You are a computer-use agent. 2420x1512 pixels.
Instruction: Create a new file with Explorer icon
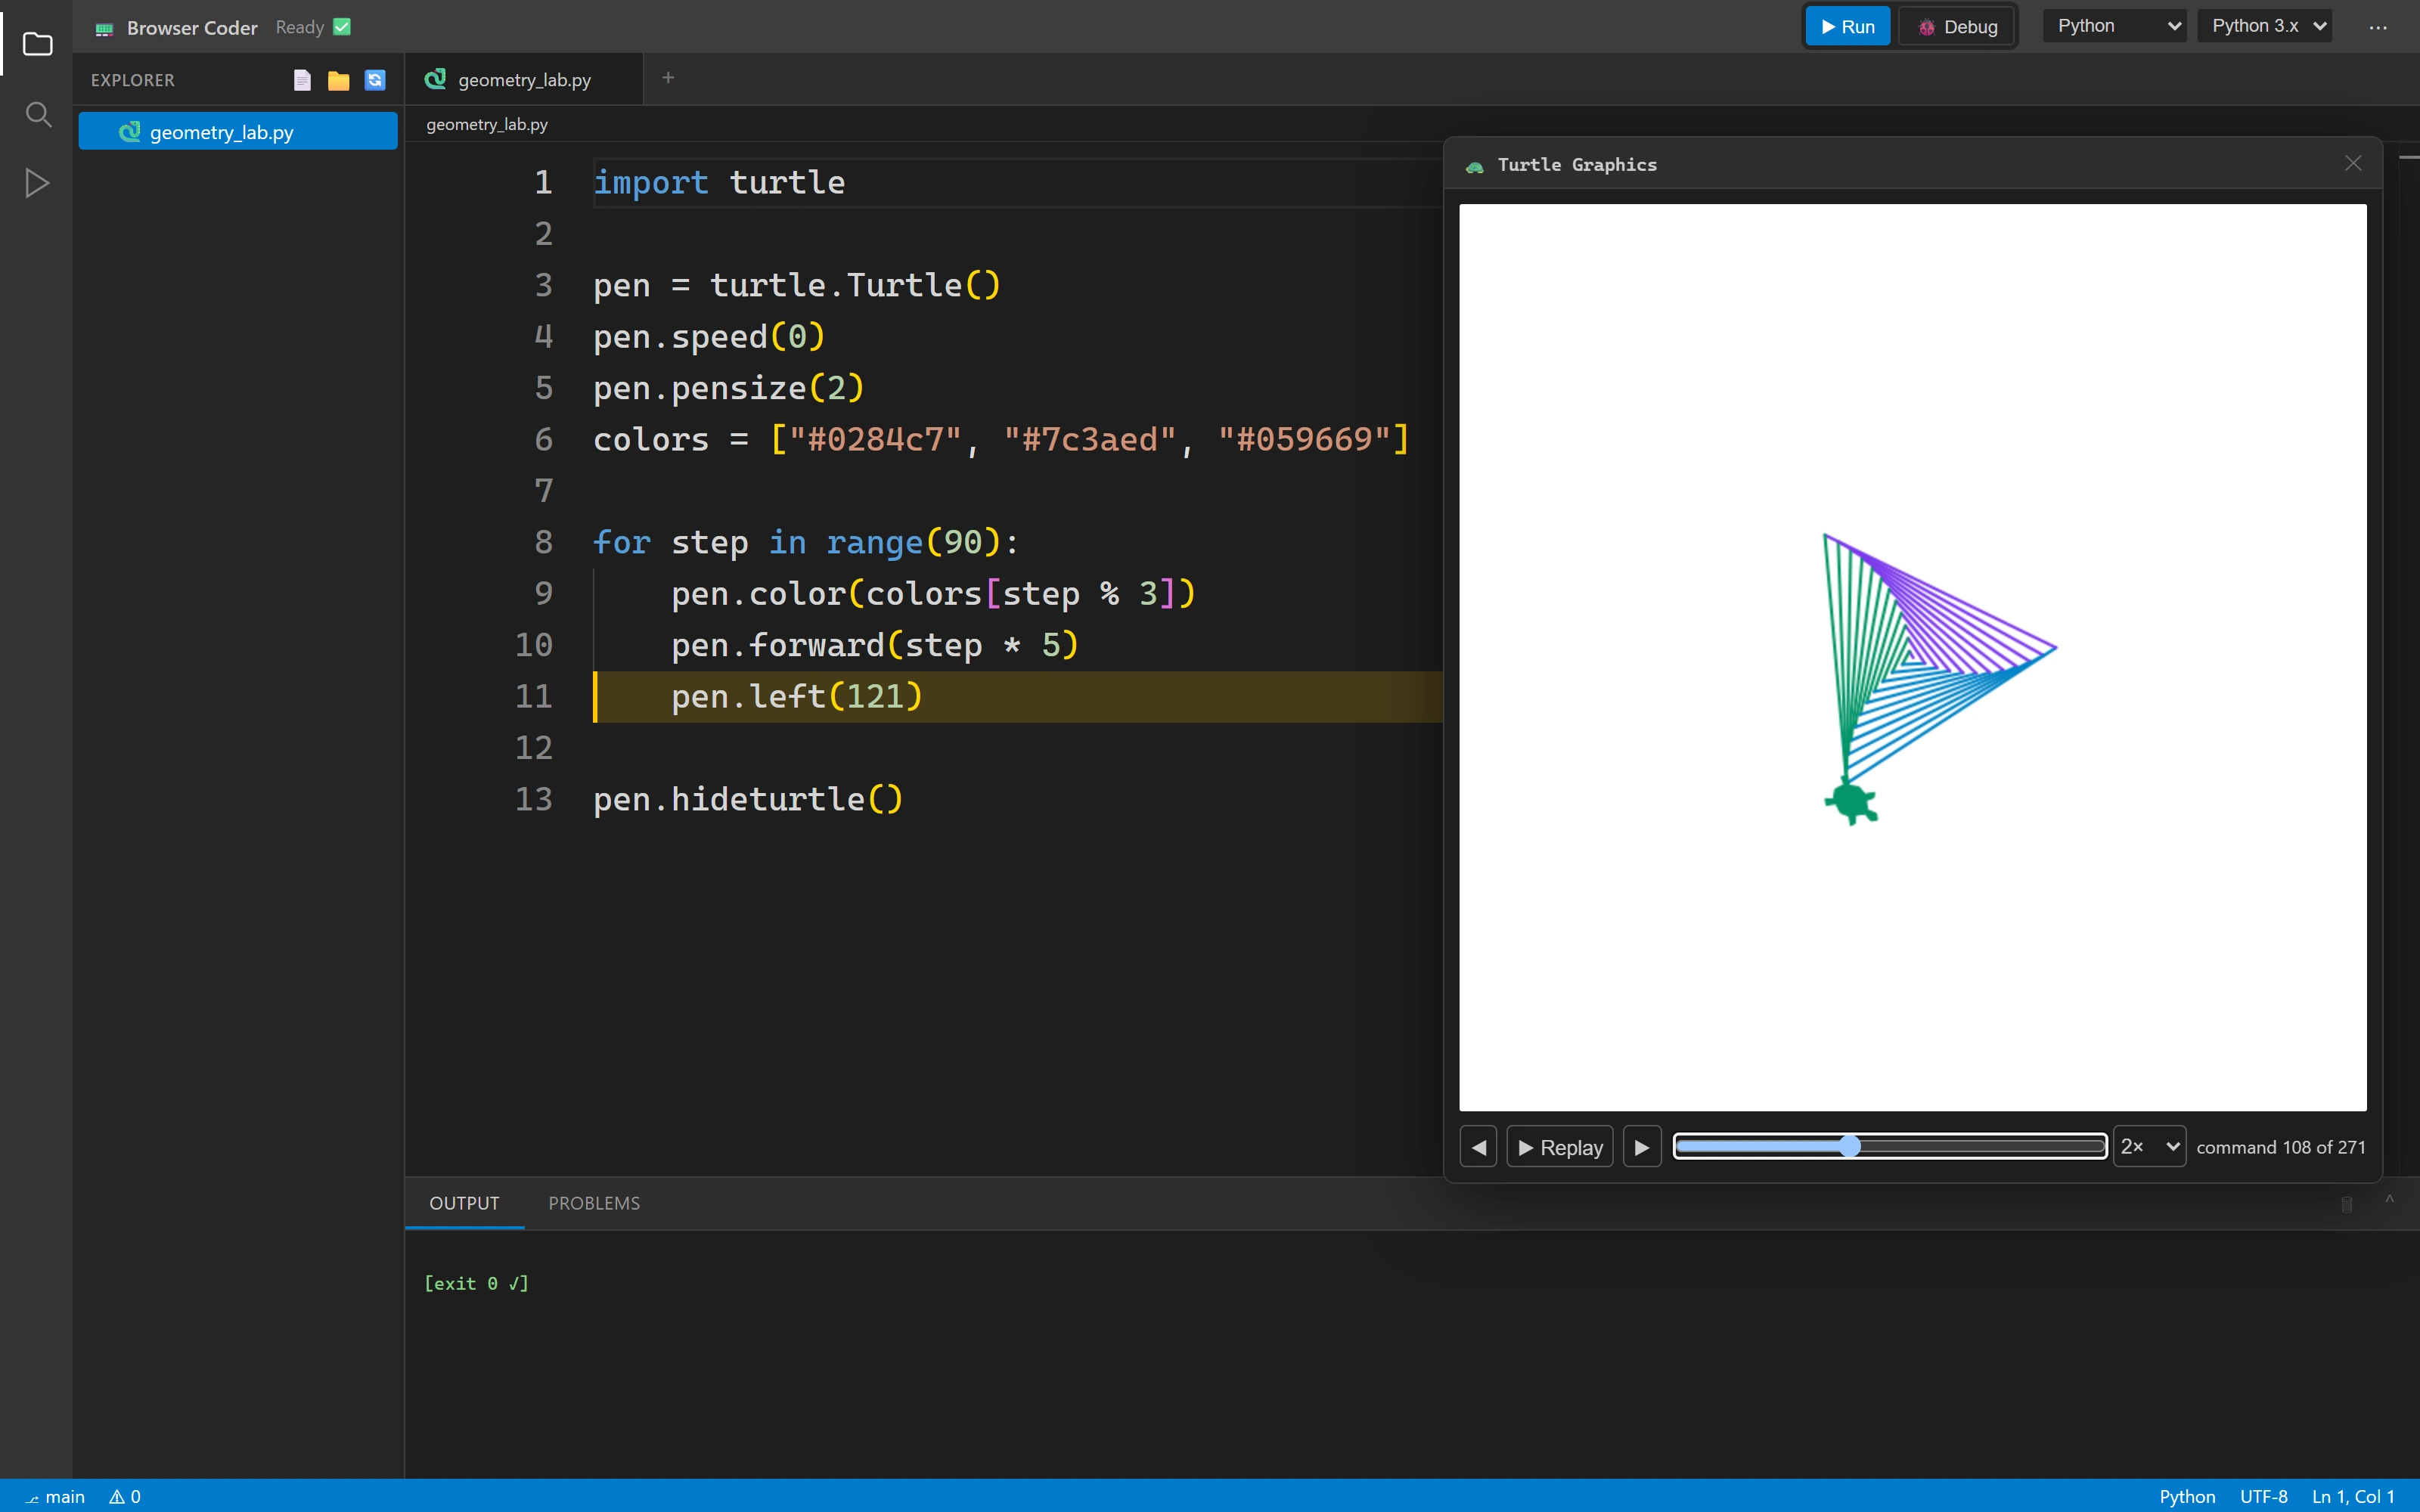(x=302, y=80)
